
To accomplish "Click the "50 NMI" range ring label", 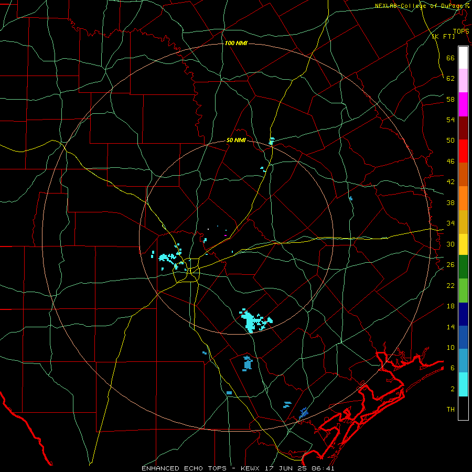I will [236, 140].
